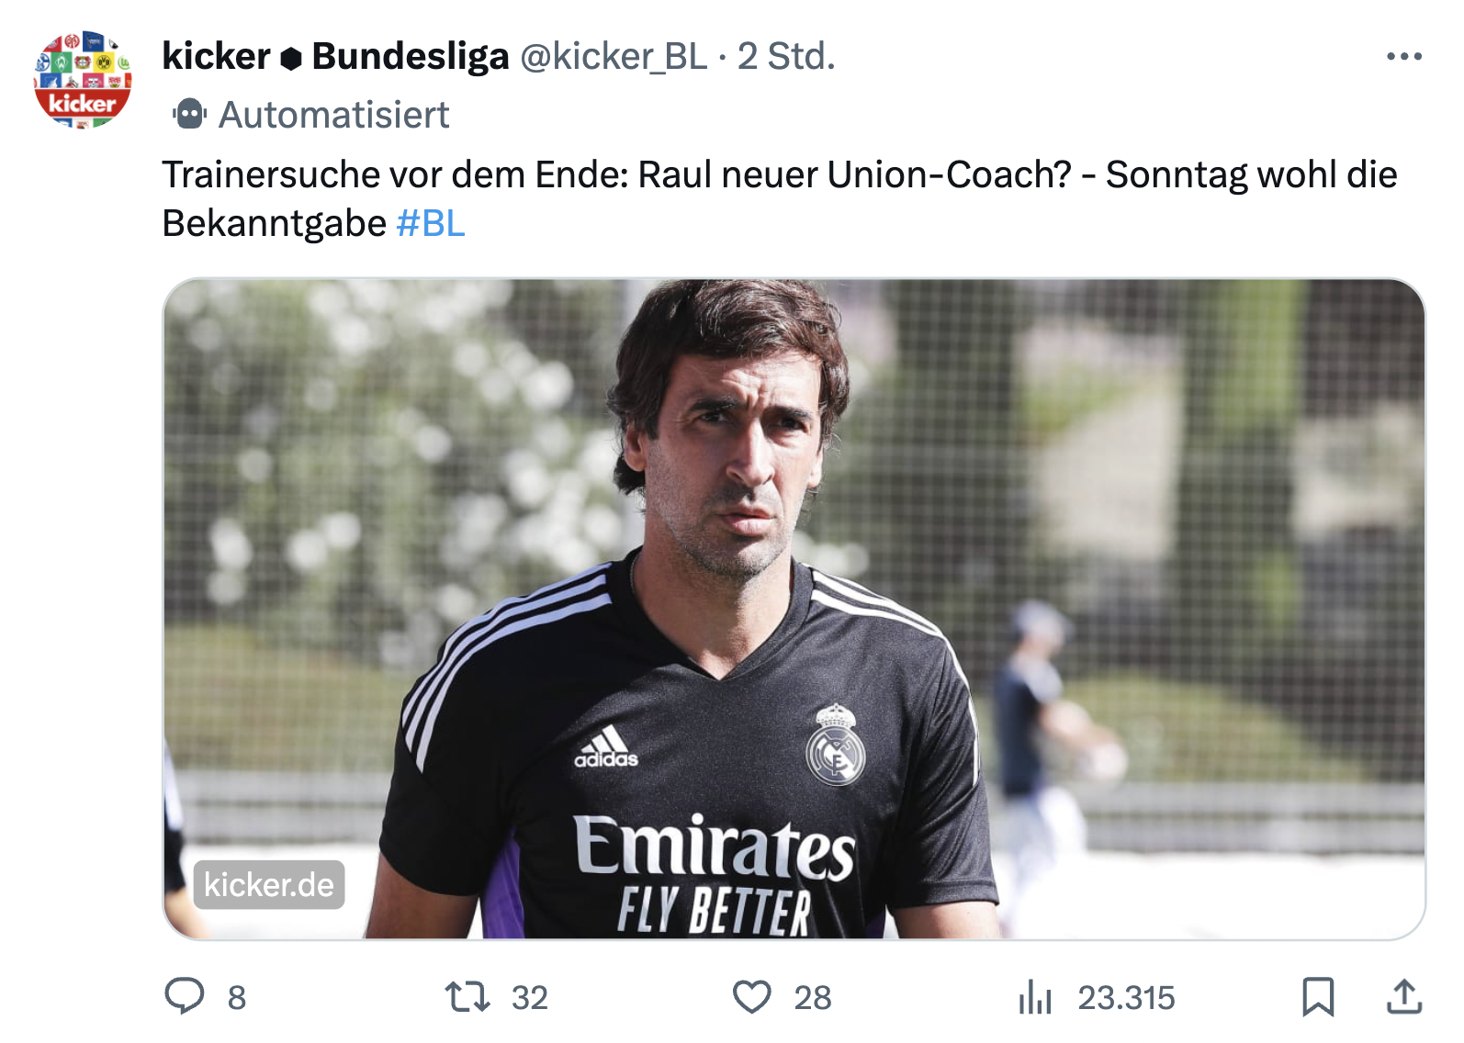Click the @kicker_BL handle
The image size is (1464, 1043).
tap(614, 57)
